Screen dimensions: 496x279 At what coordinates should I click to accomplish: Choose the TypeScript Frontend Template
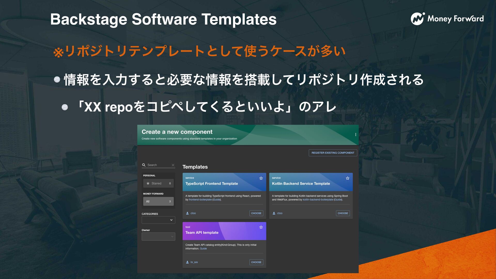pyautogui.click(x=256, y=213)
